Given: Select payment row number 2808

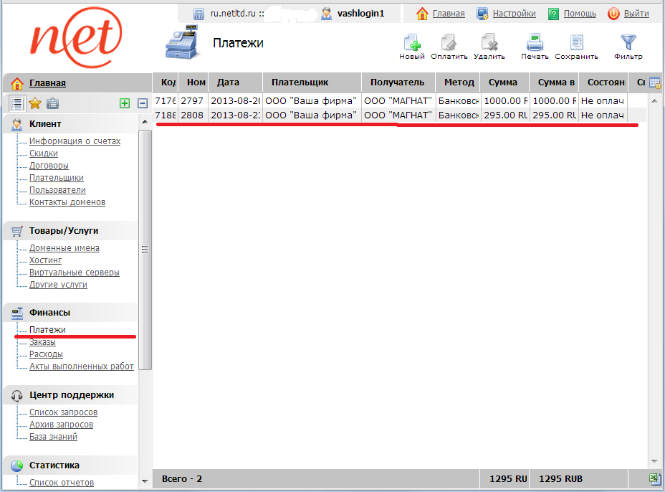Looking at the screenshot, I should tap(192, 115).
